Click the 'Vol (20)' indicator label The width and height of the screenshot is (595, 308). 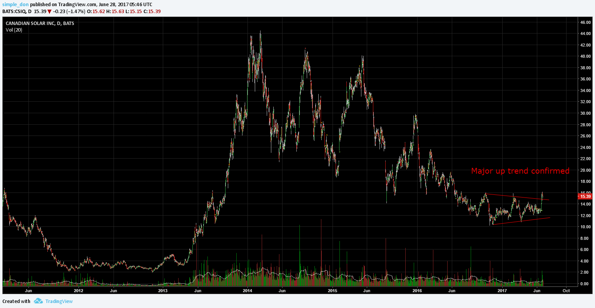click(14, 30)
